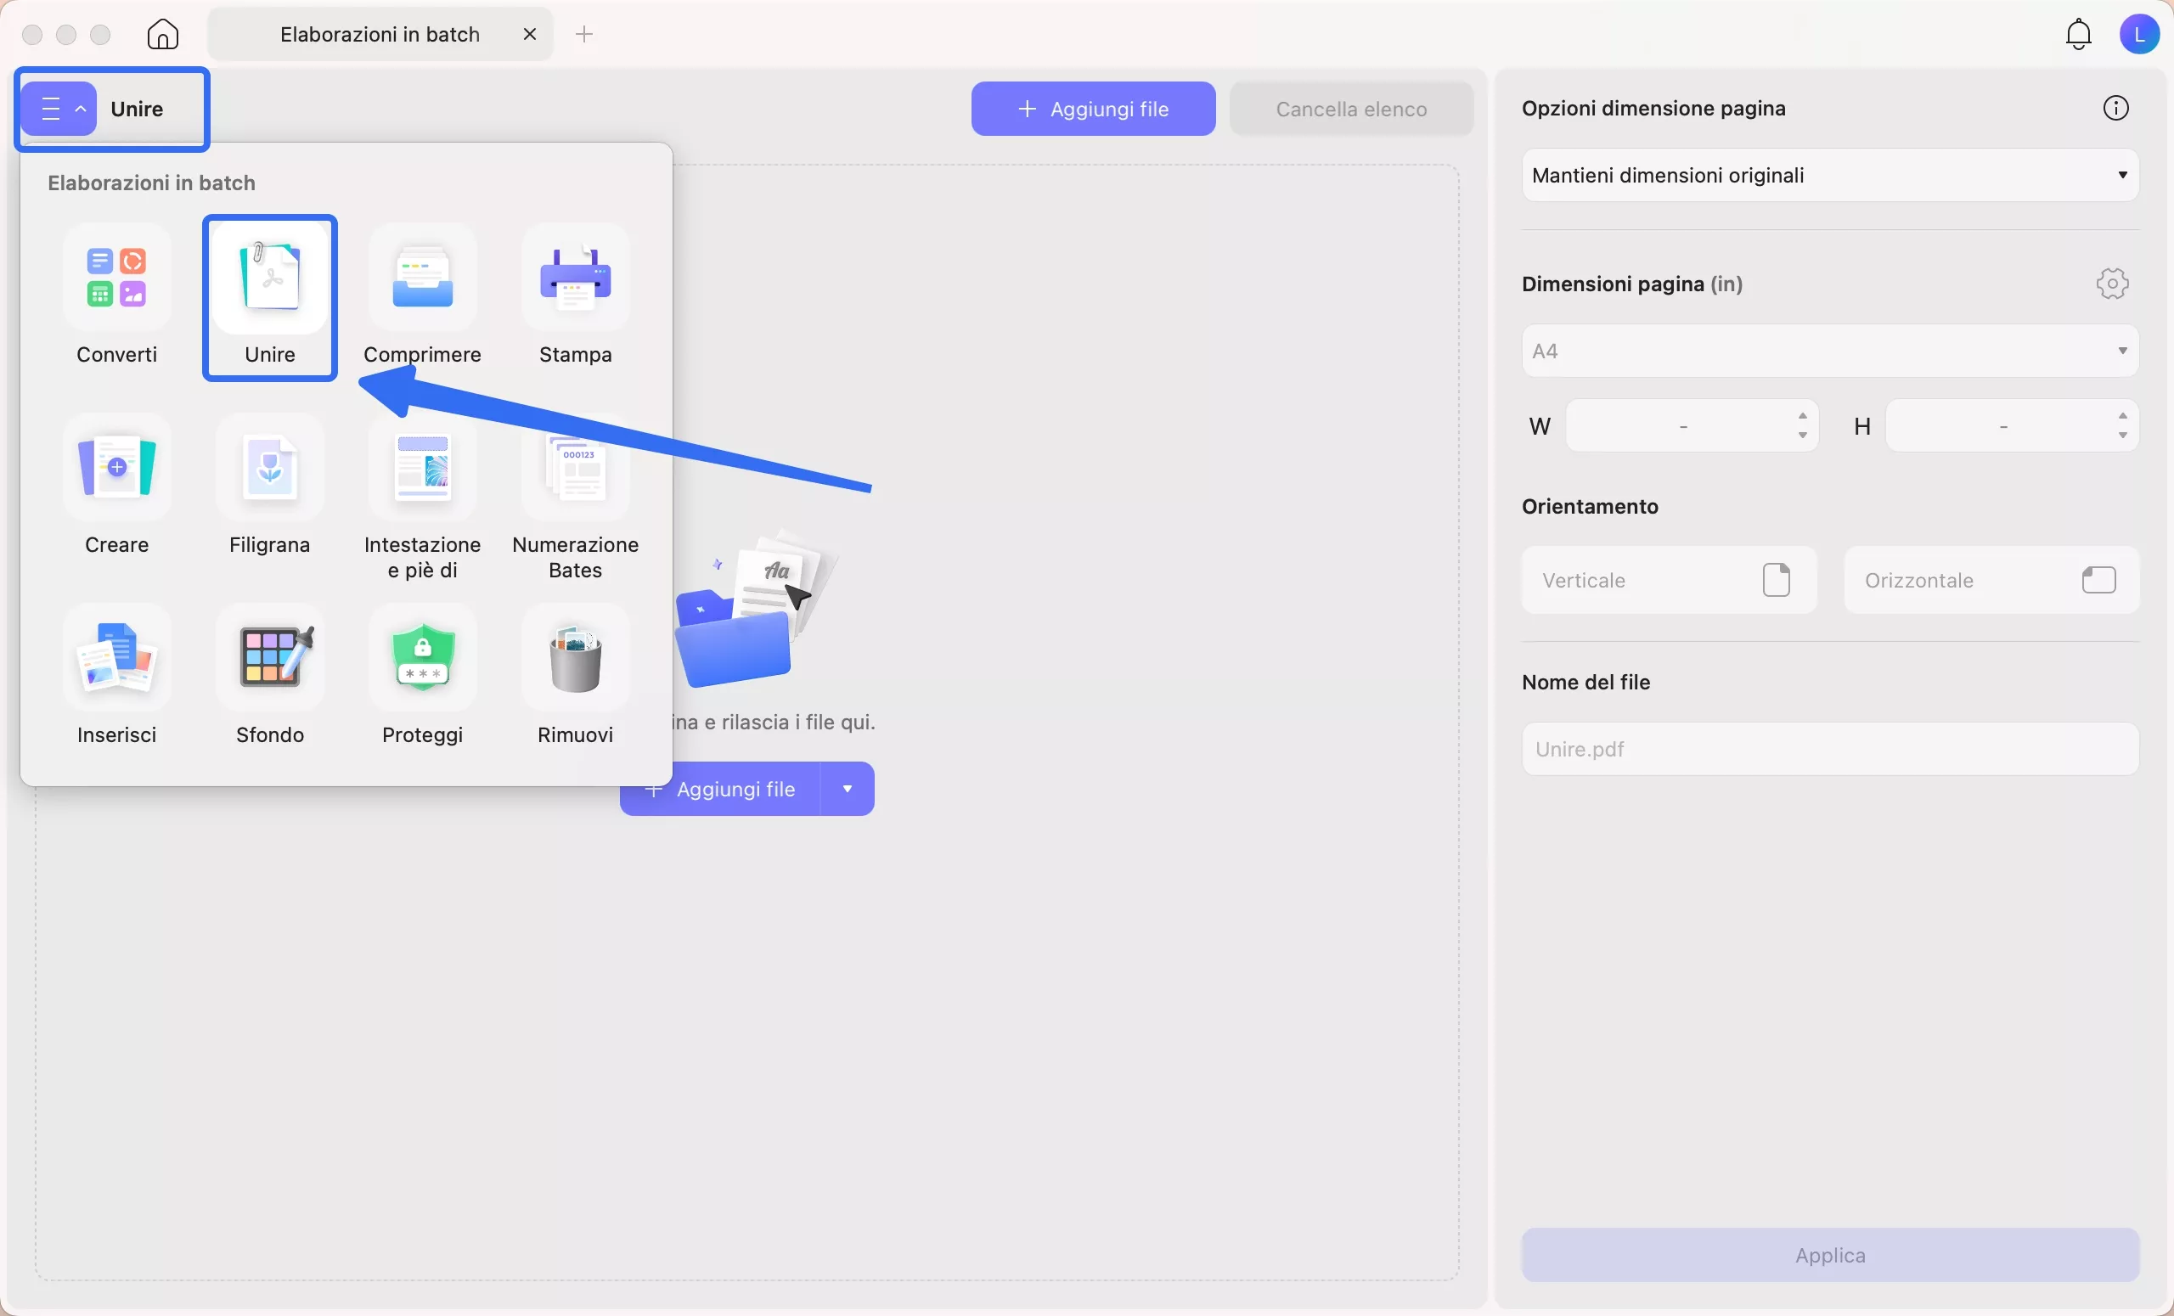Click the Nome del file input field
The image size is (2174, 1316).
(x=1830, y=749)
